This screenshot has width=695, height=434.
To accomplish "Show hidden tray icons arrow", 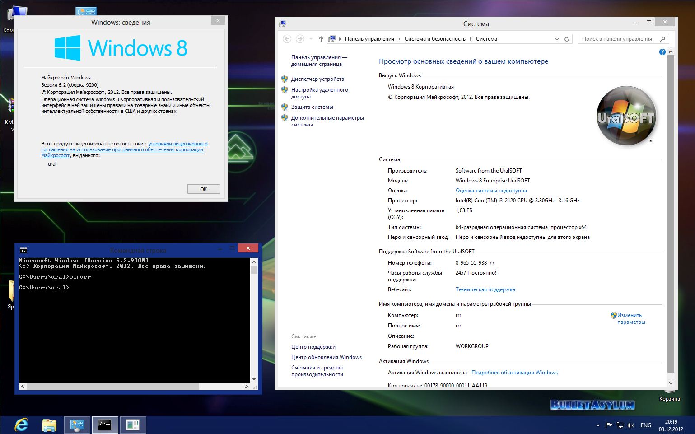I will 598,425.
